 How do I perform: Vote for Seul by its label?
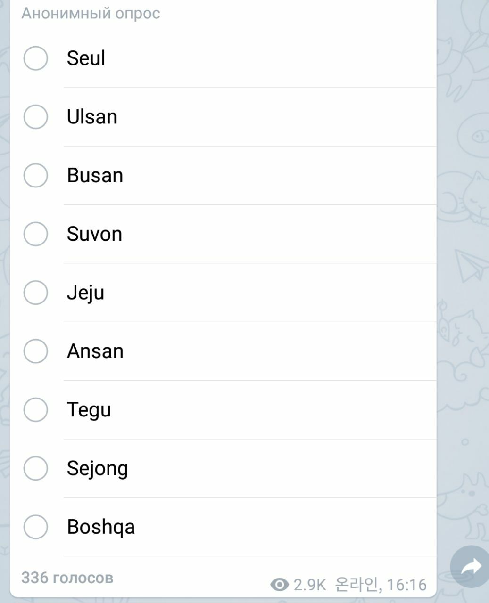(86, 58)
